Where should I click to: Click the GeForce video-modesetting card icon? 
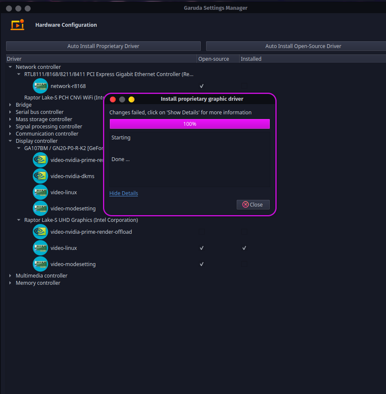(40, 208)
